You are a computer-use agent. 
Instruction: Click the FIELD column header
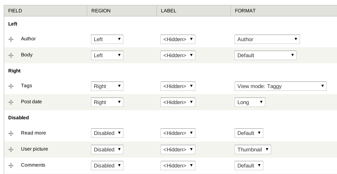tap(45, 11)
